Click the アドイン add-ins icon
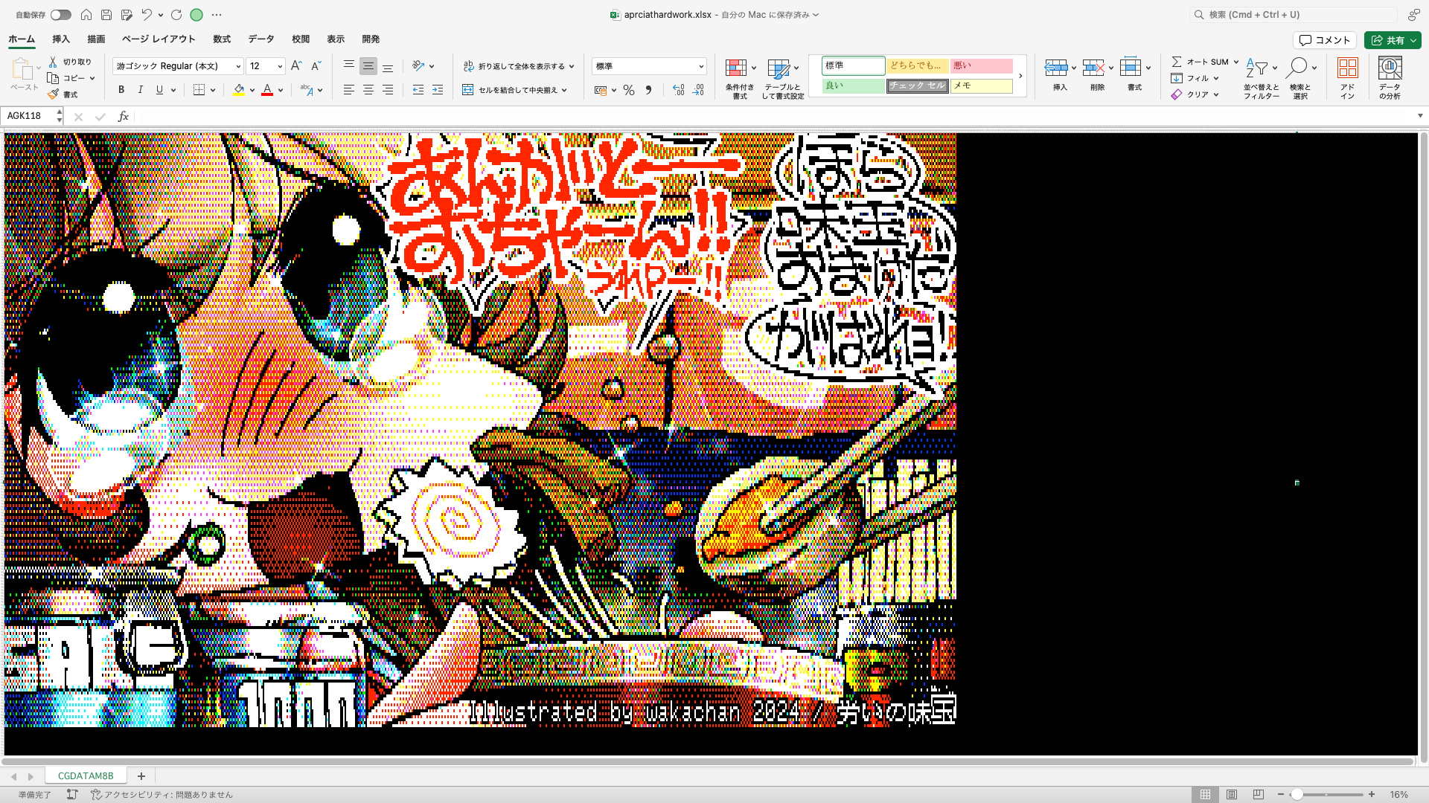The width and height of the screenshot is (1429, 803). 1348,68
